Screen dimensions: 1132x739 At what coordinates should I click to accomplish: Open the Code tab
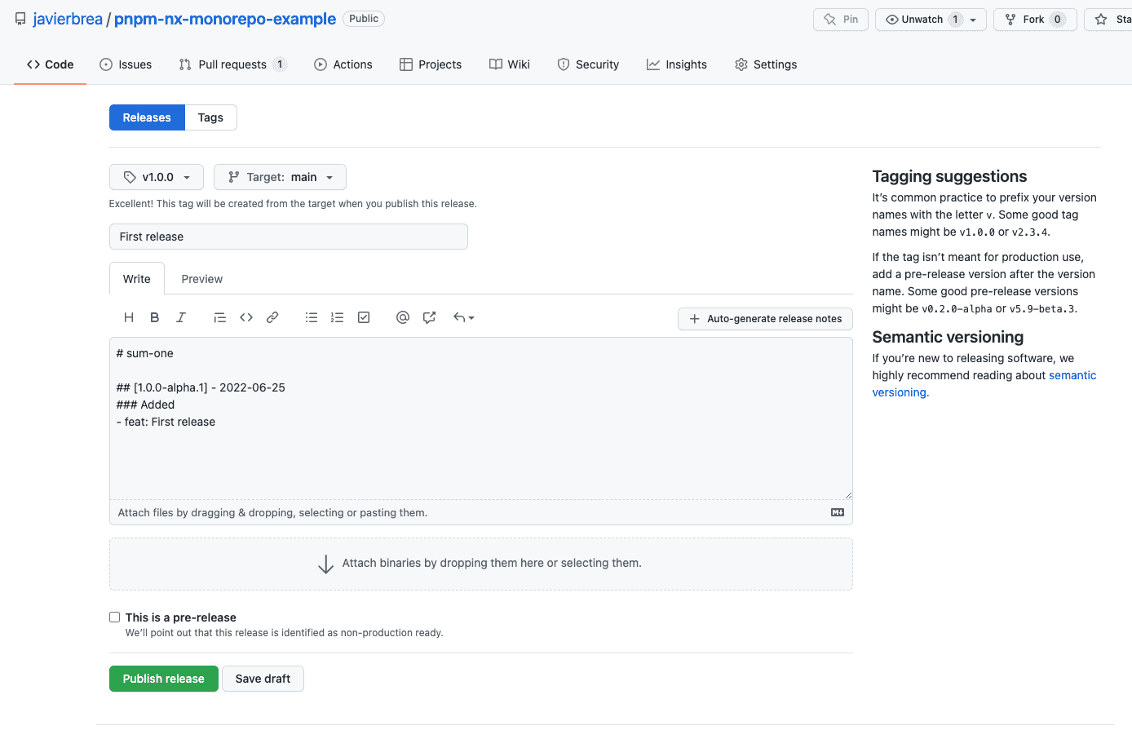point(51,64)
